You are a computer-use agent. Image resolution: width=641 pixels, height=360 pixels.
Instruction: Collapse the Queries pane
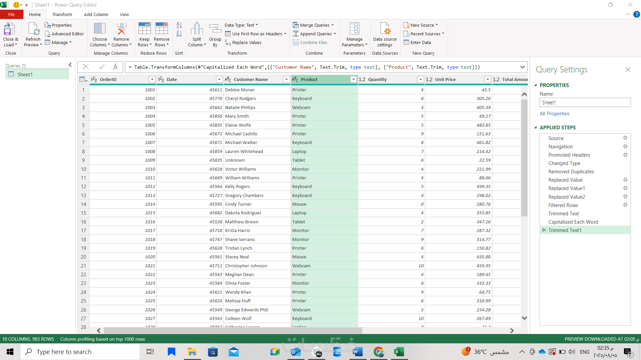70,65
